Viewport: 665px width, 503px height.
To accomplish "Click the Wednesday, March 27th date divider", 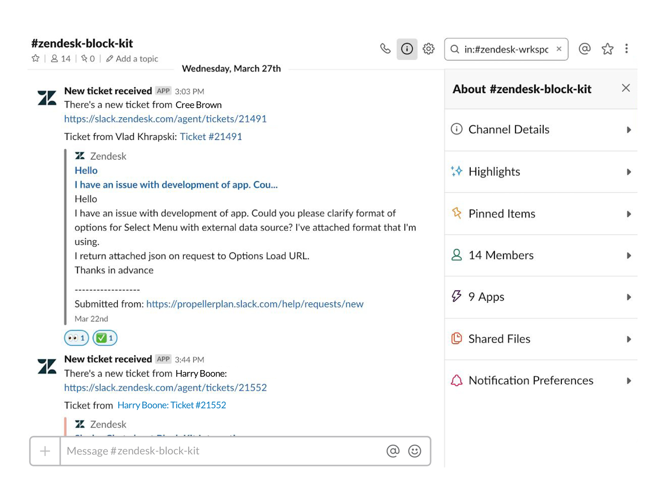I will (231, 68).
